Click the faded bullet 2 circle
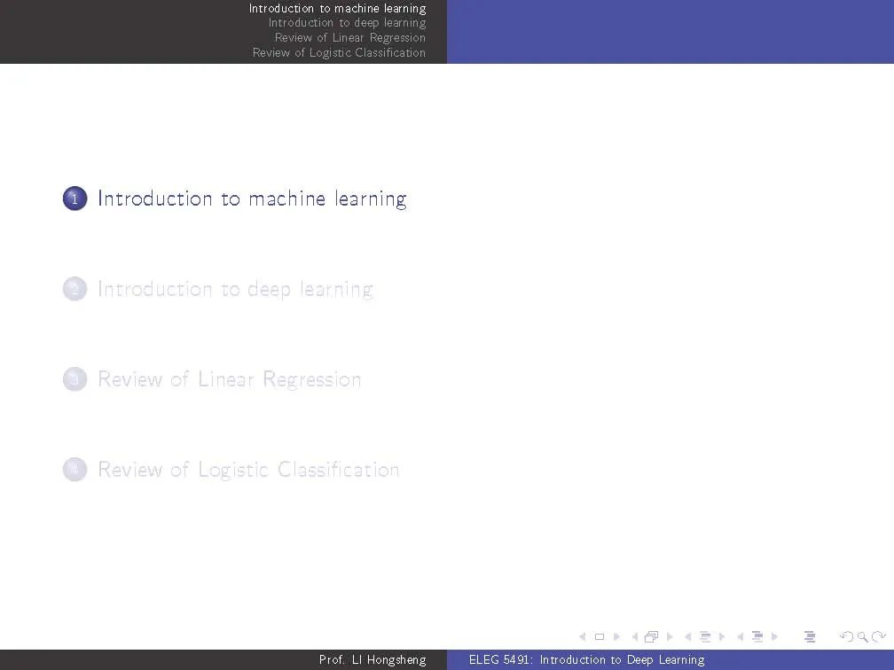Screen dimensions: 894x670 74,289
